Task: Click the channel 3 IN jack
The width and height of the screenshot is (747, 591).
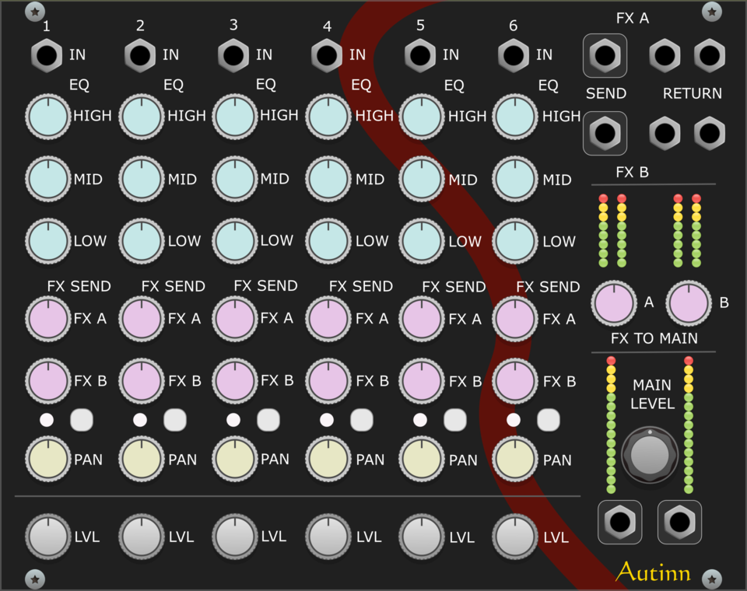Action: 233,56
